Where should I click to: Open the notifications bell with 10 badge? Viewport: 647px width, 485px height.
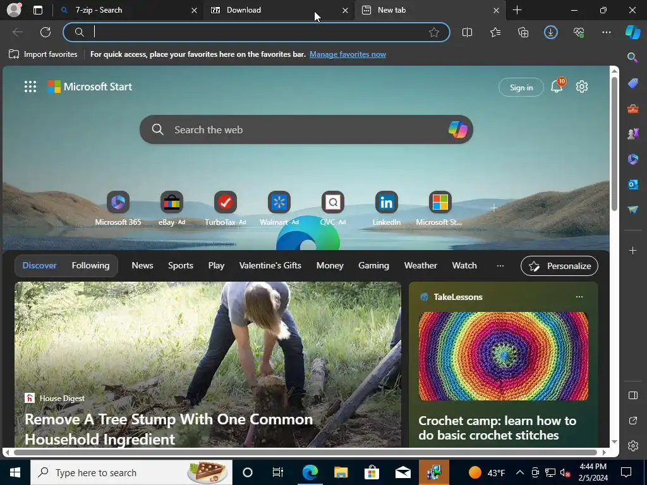pos(557,86)
